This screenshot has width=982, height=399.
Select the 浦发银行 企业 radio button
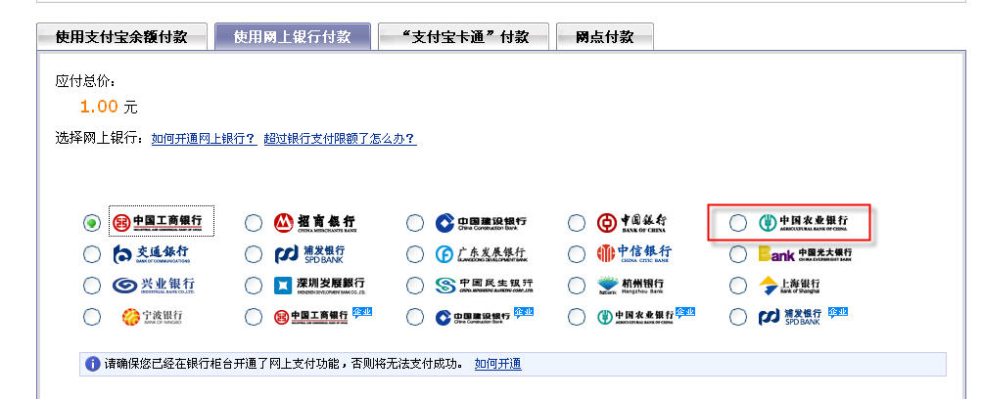738,317
